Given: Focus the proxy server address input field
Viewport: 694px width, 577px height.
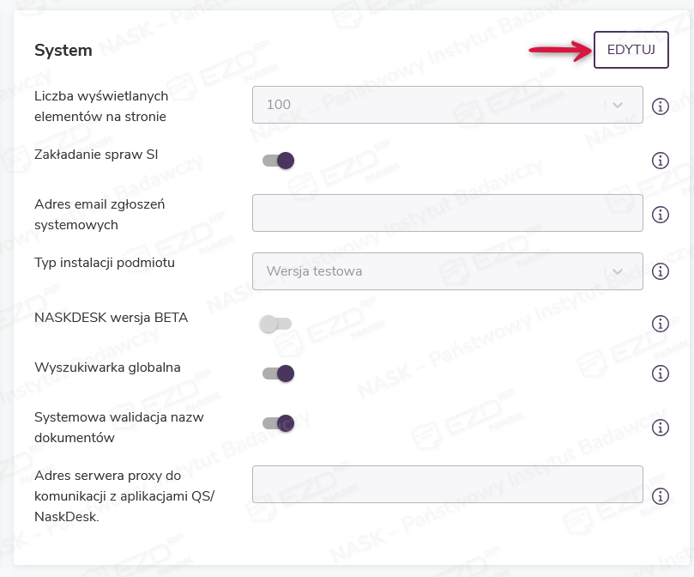Looking at the screenshot, I should click(x=447, y=484).
